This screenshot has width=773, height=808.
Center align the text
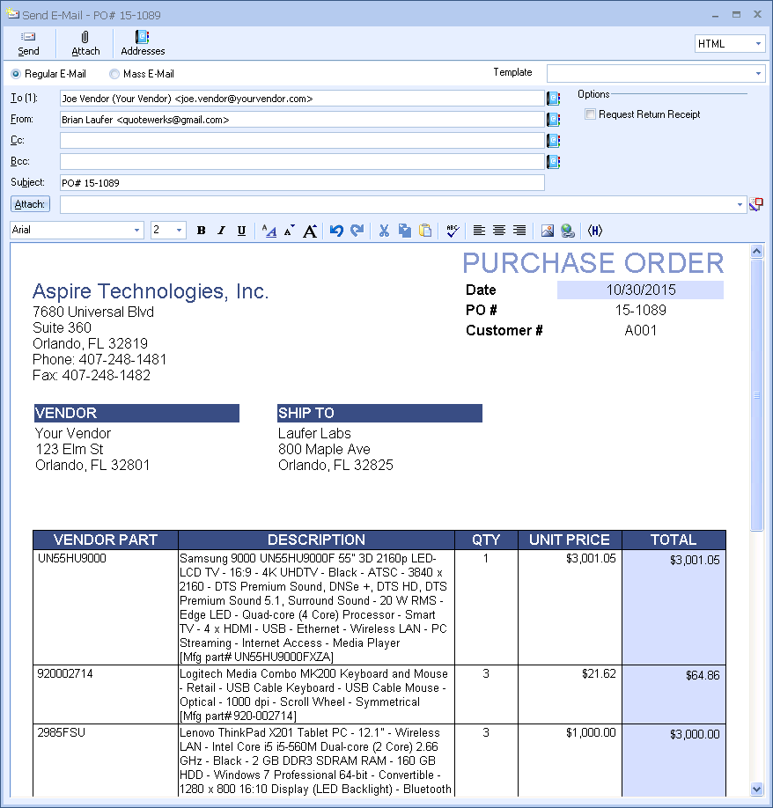[x=499, y=231]
